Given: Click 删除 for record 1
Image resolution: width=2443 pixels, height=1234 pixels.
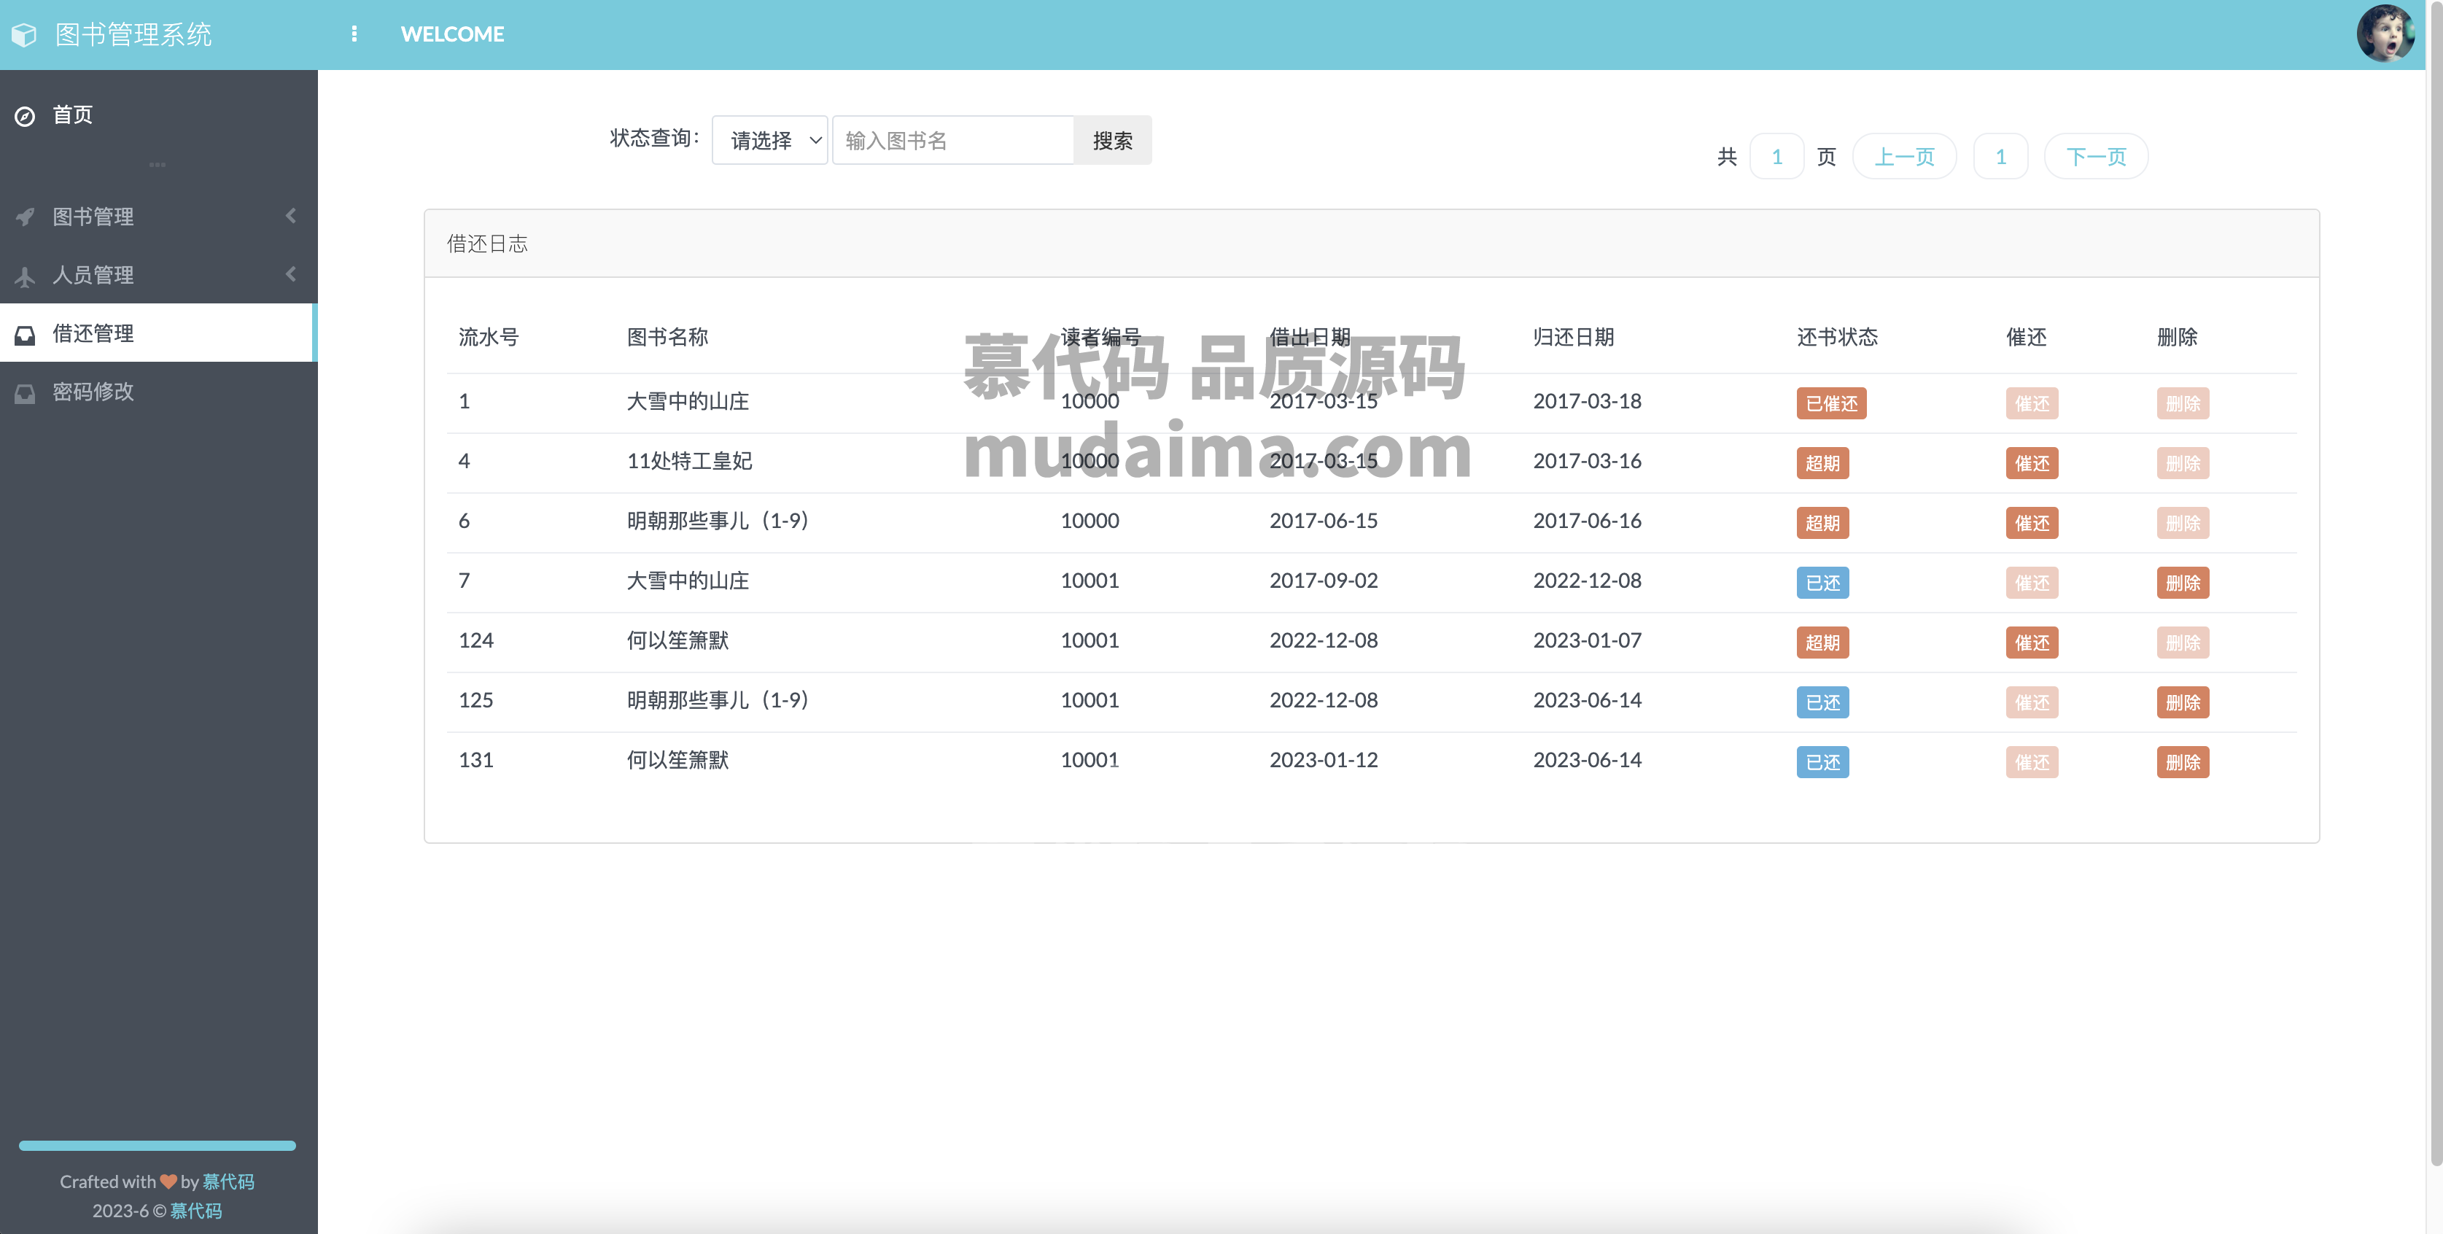Looking at the screenshot, I should [x=2182, y=403].
